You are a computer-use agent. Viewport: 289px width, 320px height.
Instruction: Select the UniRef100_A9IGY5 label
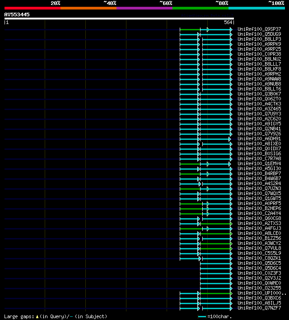[x=259, y=124]
